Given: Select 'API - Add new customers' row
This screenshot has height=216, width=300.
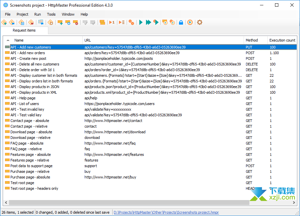Looking at the screenshot, I should 151,47.
